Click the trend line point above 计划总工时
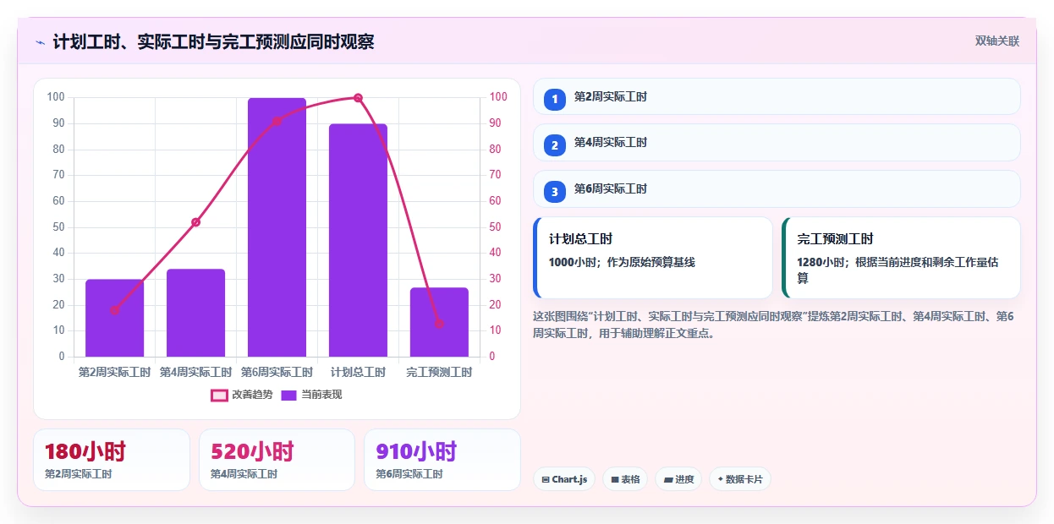This screenshot has height=524, width=1054. [x=358, y=98]
